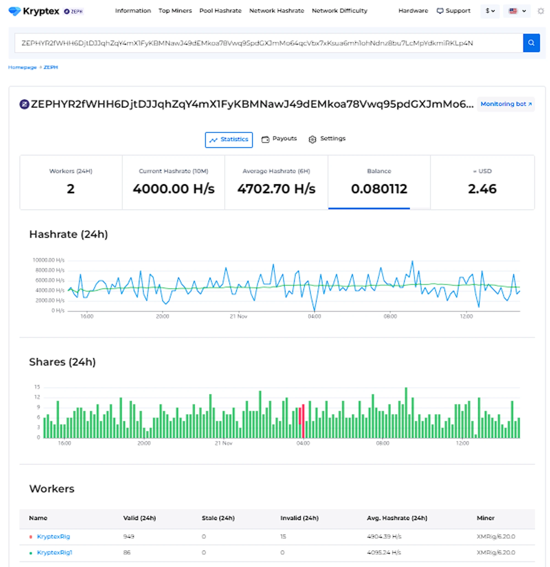The height and width of the screenshot is (567, 550).
Task: Click the Kryptex diamond logo
Action: [15, 11]
